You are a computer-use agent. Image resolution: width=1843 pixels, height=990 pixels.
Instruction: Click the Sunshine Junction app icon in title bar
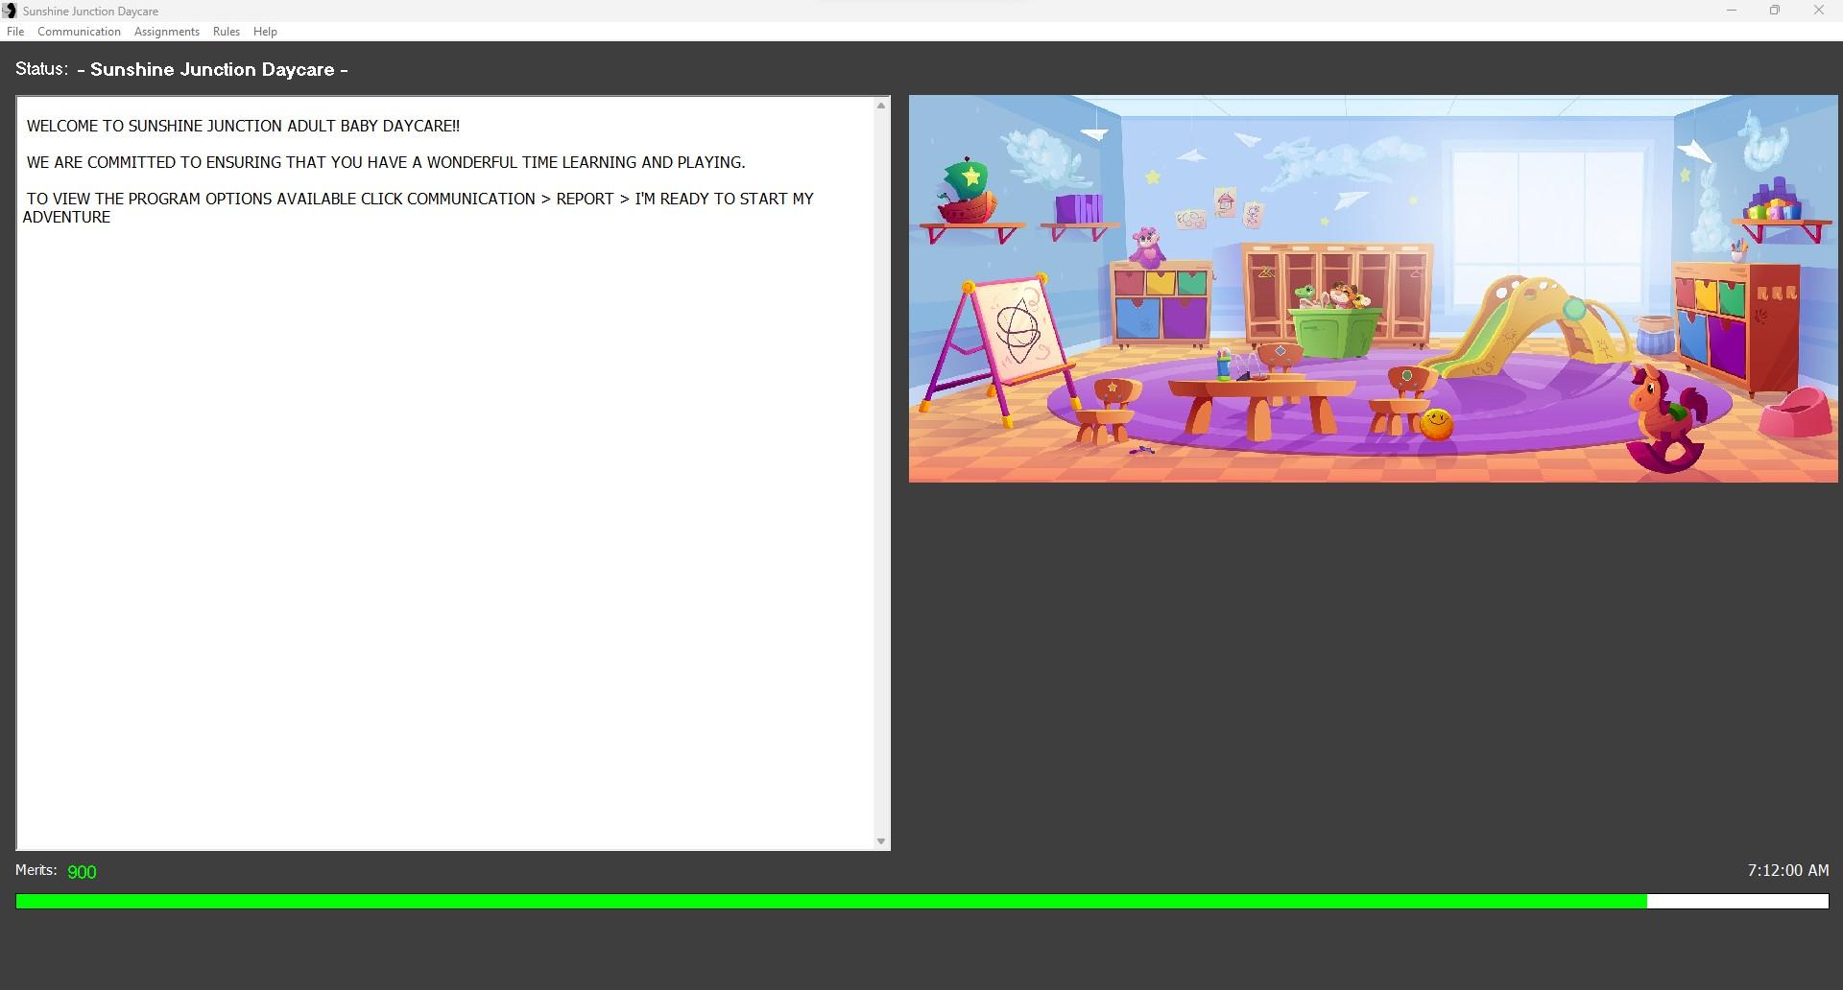pos(10,11)
